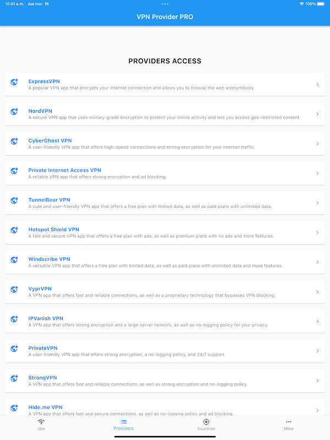
Task: Select the IPVanish VPN title
Action: tap(46, 318)
